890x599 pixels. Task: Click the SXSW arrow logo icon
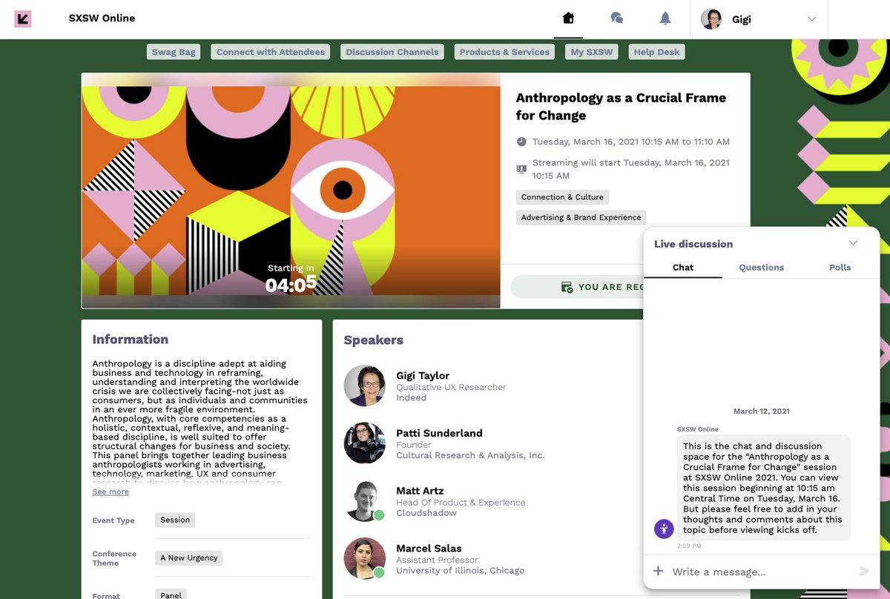pyautogui.click(x=23, y=19)
